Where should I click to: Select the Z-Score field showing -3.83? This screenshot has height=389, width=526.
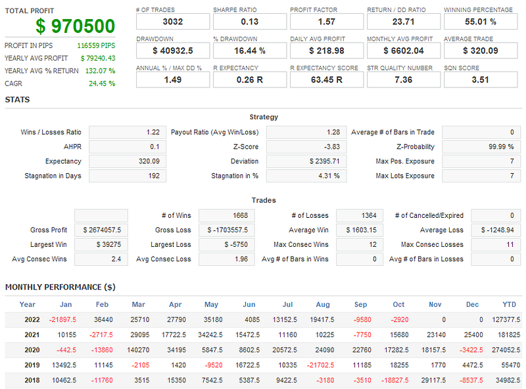(306, 147)
